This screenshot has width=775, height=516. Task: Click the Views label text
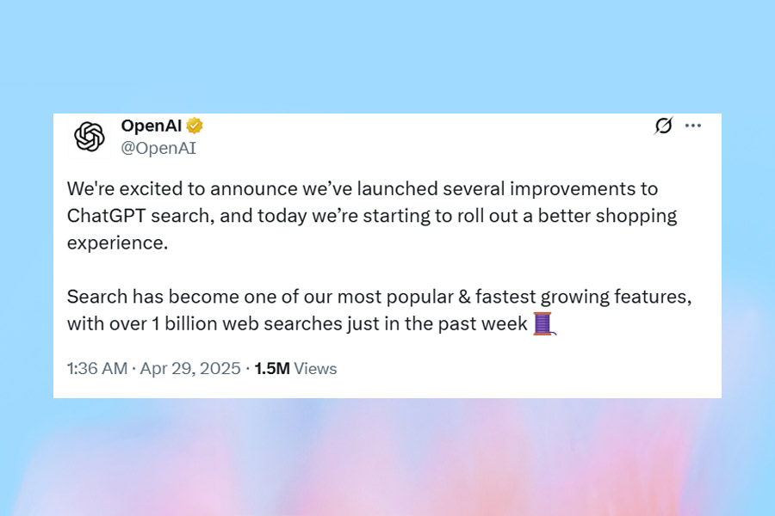click(x=315, y=369)
